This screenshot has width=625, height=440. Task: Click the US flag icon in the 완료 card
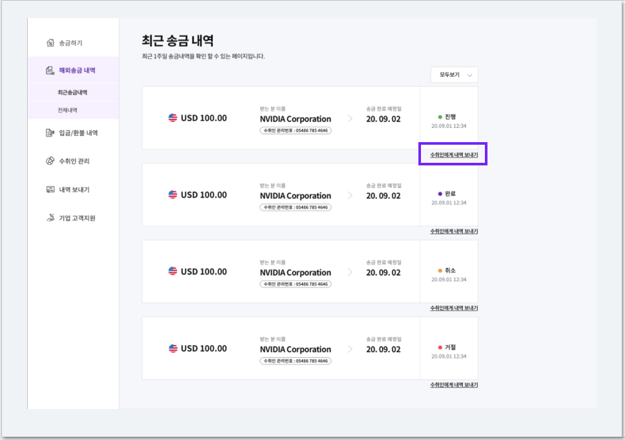point(172,194)
